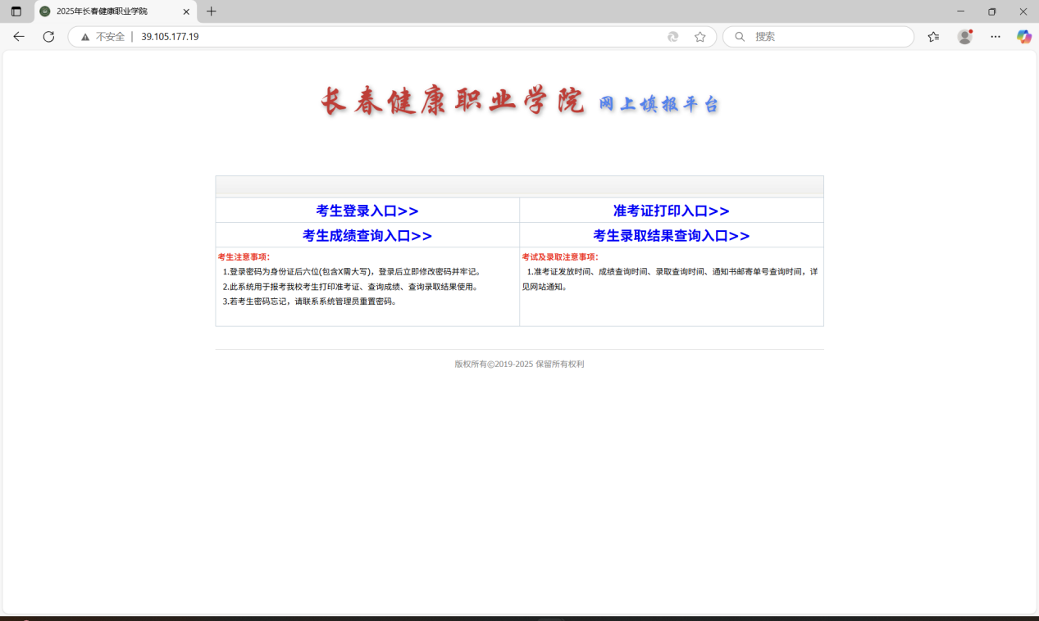Open the 准考证打印入口>> link
This screenshot has width=1039, height=621.
pos(672,211)
